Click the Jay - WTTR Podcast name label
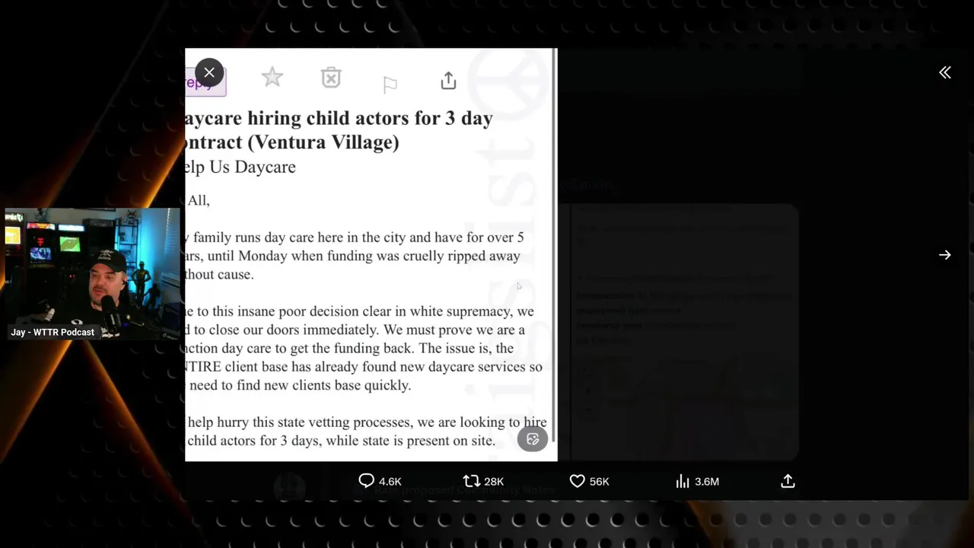Viewport: 974px width, 548px height. (x=53, y=333)
